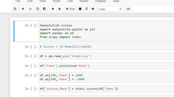Click the df.at[400,'Fare'] = -2000 line
174x97 pixels.
click(62, 79)
